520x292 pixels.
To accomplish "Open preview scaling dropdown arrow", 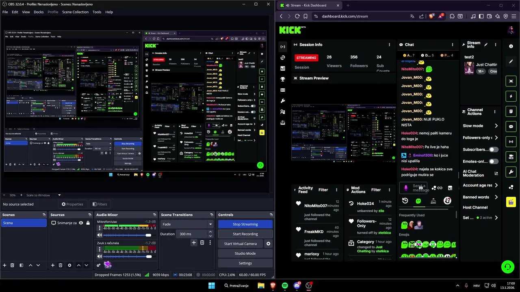I will point(59,195).
